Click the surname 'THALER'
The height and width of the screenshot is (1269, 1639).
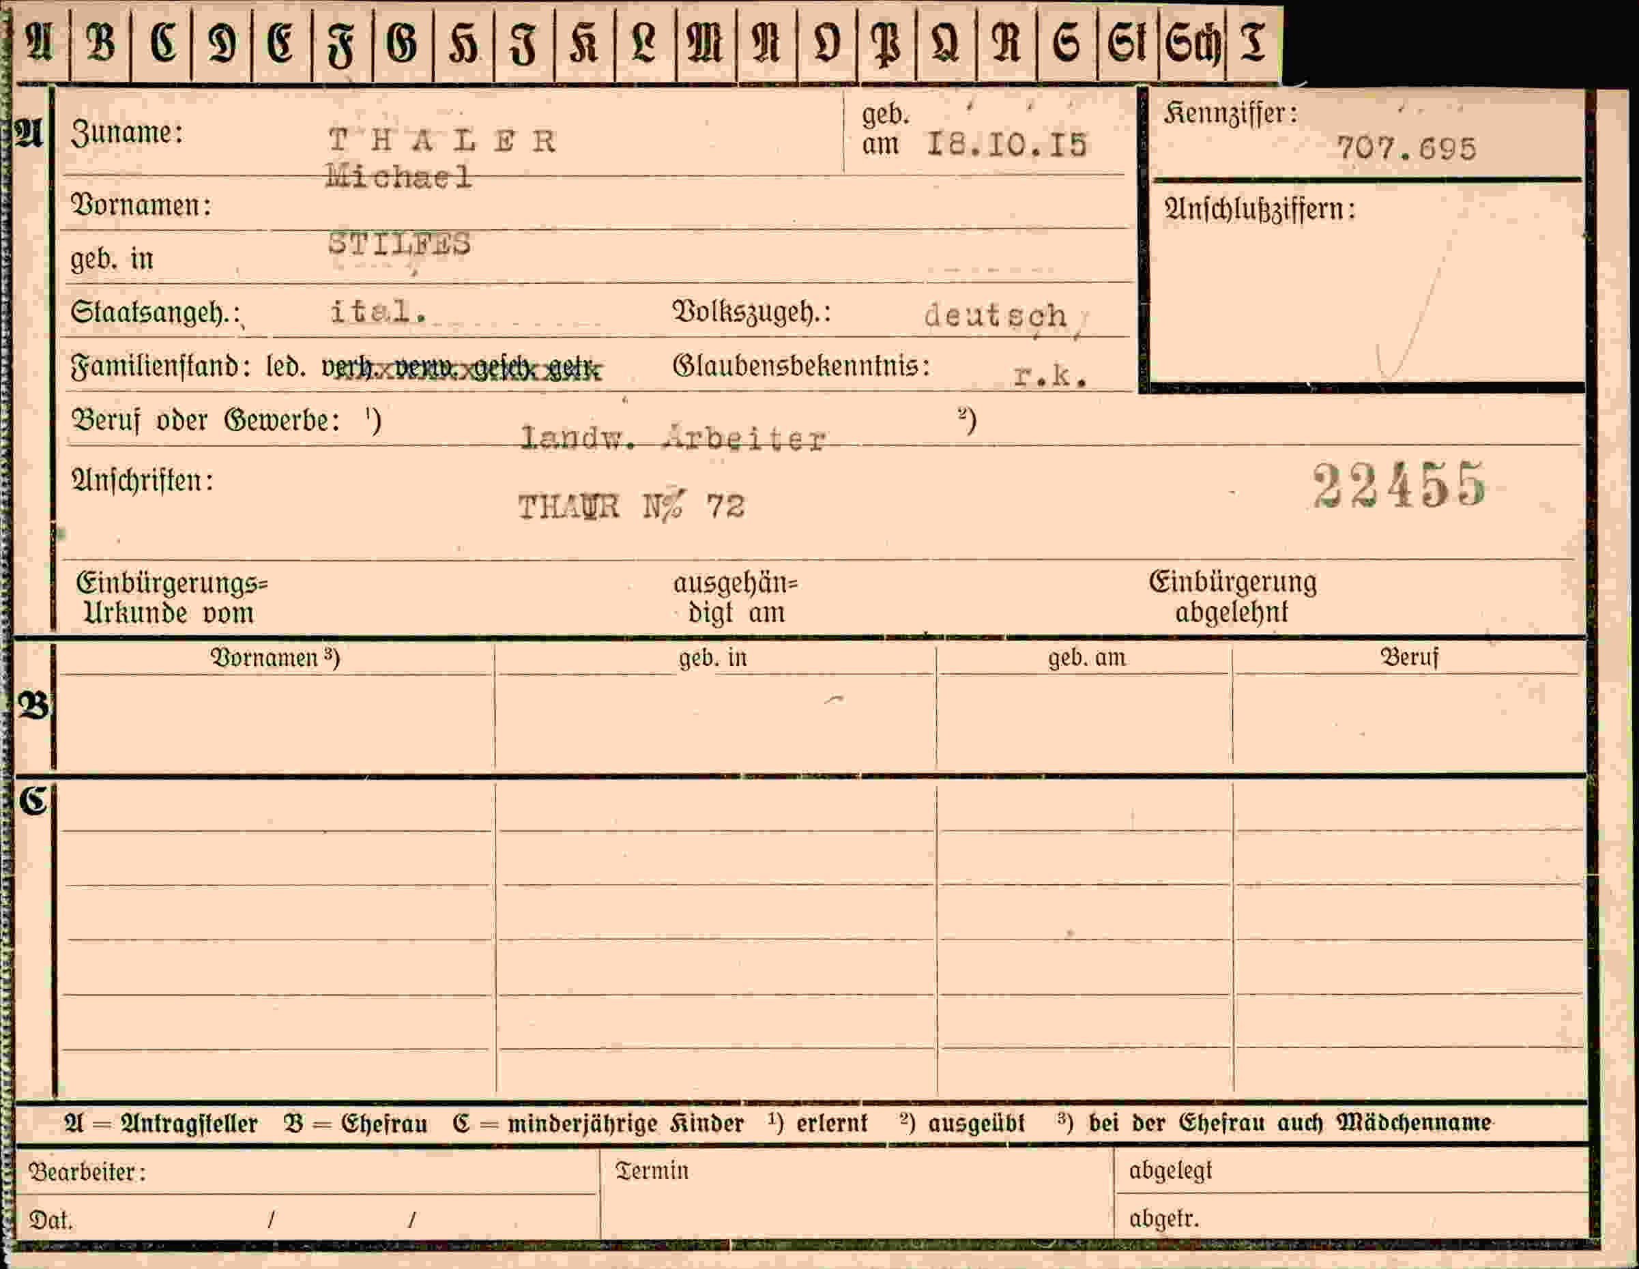[x=442, y=141]
